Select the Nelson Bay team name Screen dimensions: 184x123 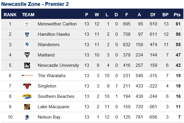coord(49,117)
